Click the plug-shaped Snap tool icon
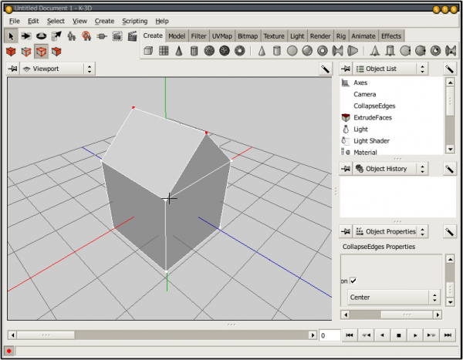The image size is (463, 360). pos(102,36)
